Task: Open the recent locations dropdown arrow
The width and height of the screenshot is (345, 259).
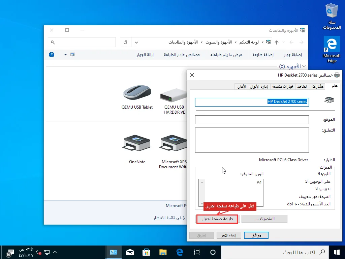Action: click(284, 42)
